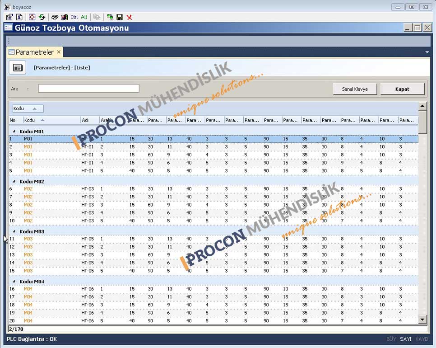Toggle the fullscreen arrows icon

coord(32,17)
